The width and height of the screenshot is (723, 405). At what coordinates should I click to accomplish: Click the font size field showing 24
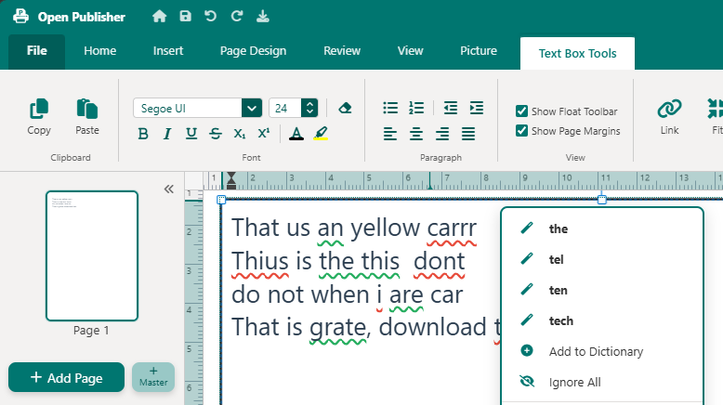(x=285, y=109)
